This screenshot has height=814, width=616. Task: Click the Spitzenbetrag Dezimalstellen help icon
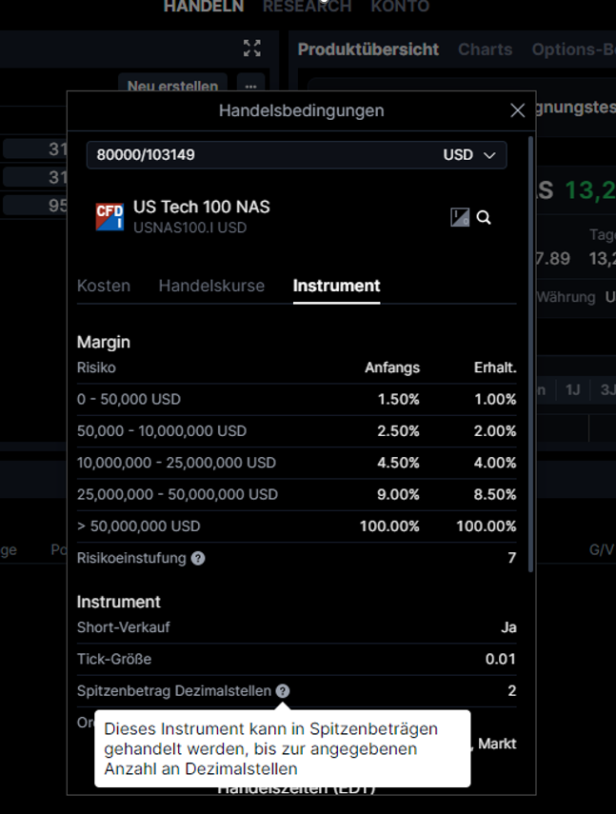(x=283, y=691)
